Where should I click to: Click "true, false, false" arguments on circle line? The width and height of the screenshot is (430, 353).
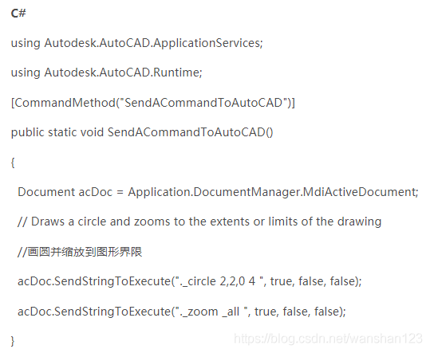314,281
